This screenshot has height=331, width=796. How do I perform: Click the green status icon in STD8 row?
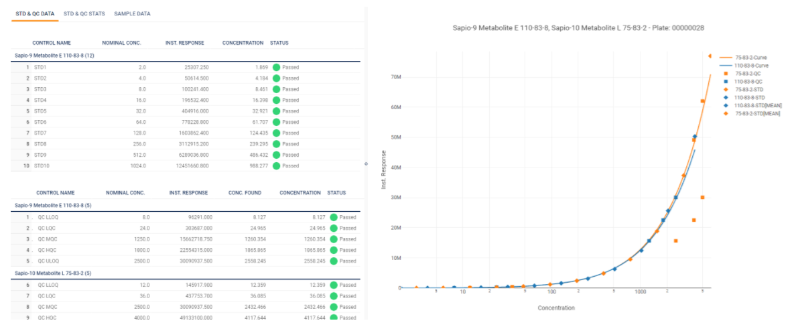click(276, 143)
